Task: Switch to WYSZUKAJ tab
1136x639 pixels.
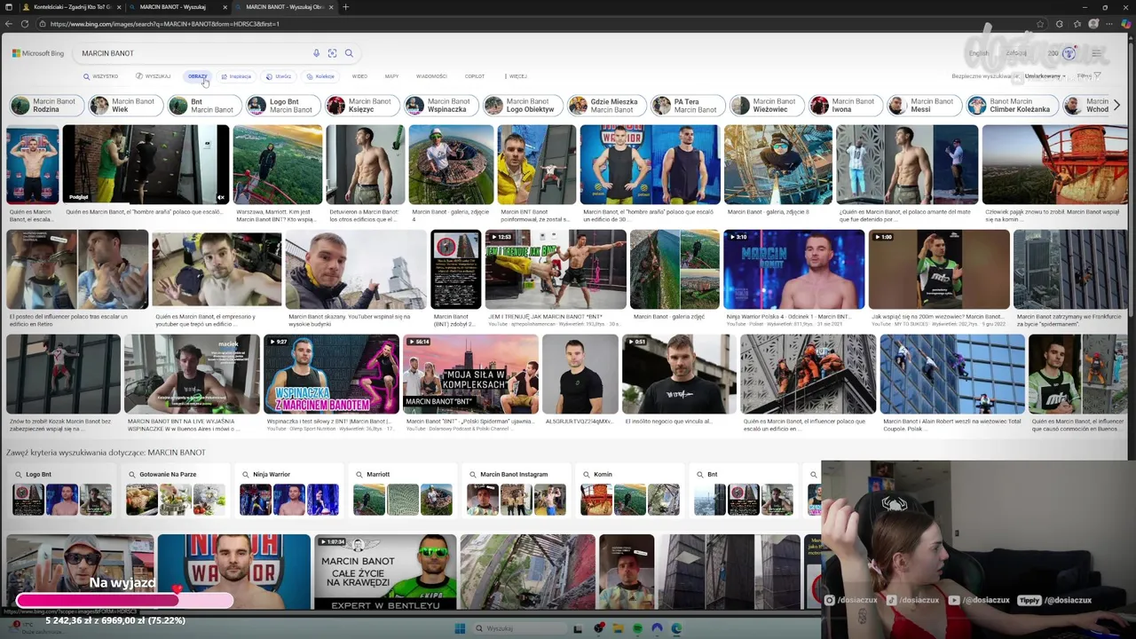Action: (154, 76)
